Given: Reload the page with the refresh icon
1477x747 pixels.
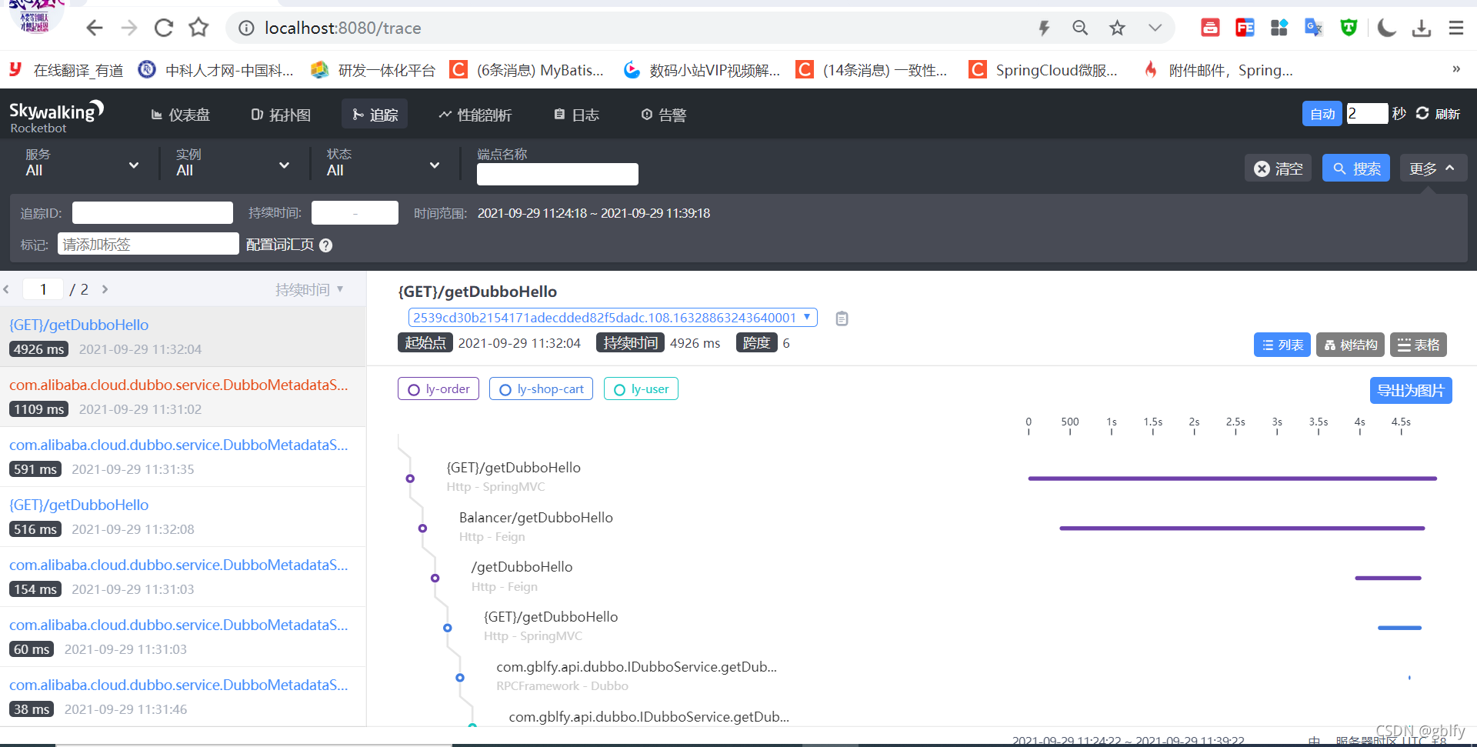Looking at the screenshot, I should point(164,28).
